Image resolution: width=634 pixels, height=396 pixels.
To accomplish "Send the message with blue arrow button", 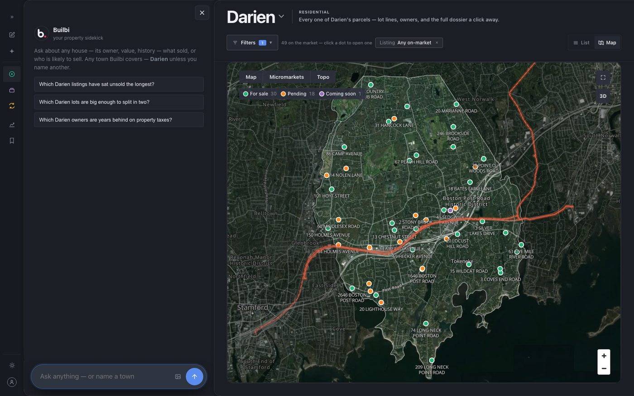I will pos(194,377).
